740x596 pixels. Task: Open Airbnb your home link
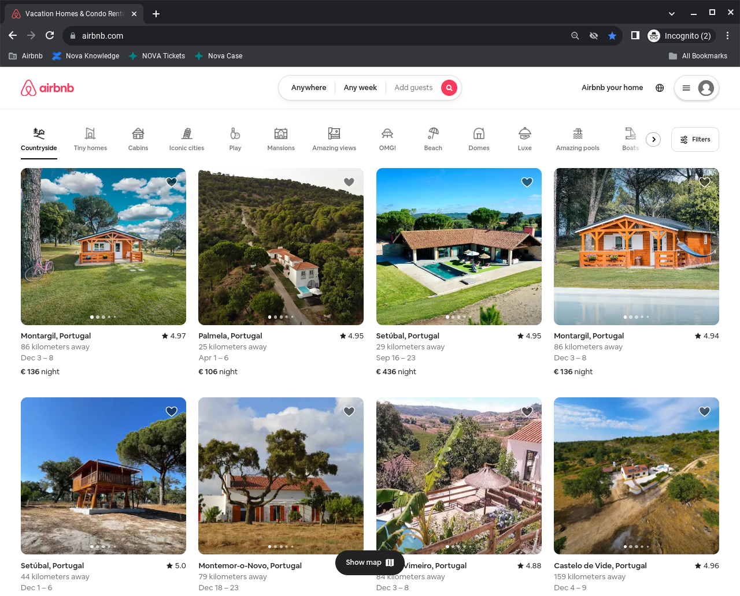pyautogui.click(x=612, y=88)
